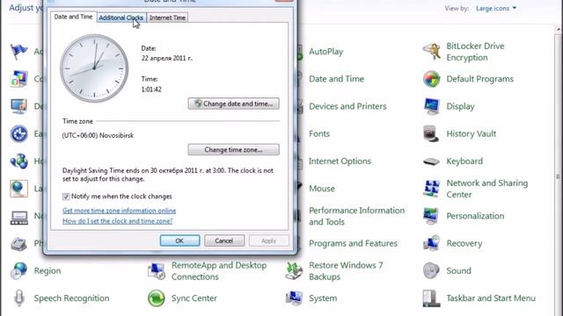Image resolution: width=563 pixels, height=316 pixels.
Task: Open Devices and Printers
Action: pyautogui.click(x=347, y=106)
